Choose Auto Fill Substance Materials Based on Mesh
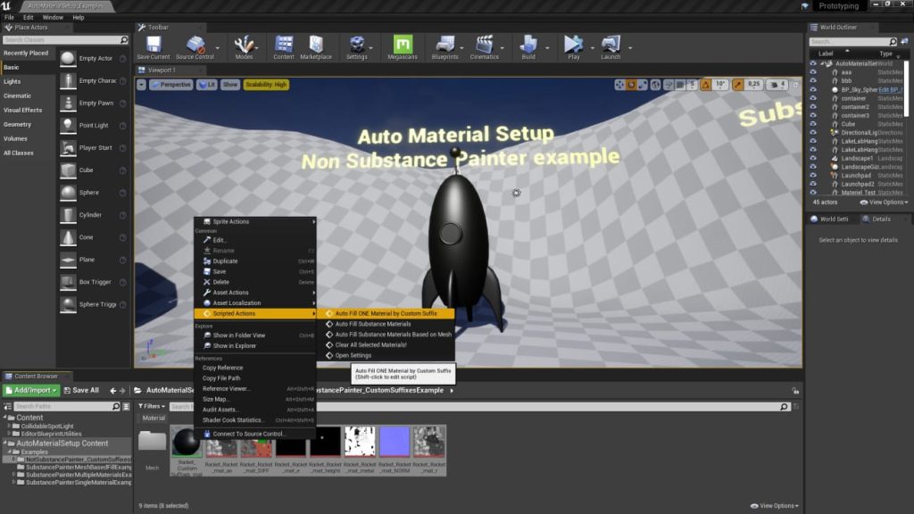 pyautogui.click(x=384, y=336)
